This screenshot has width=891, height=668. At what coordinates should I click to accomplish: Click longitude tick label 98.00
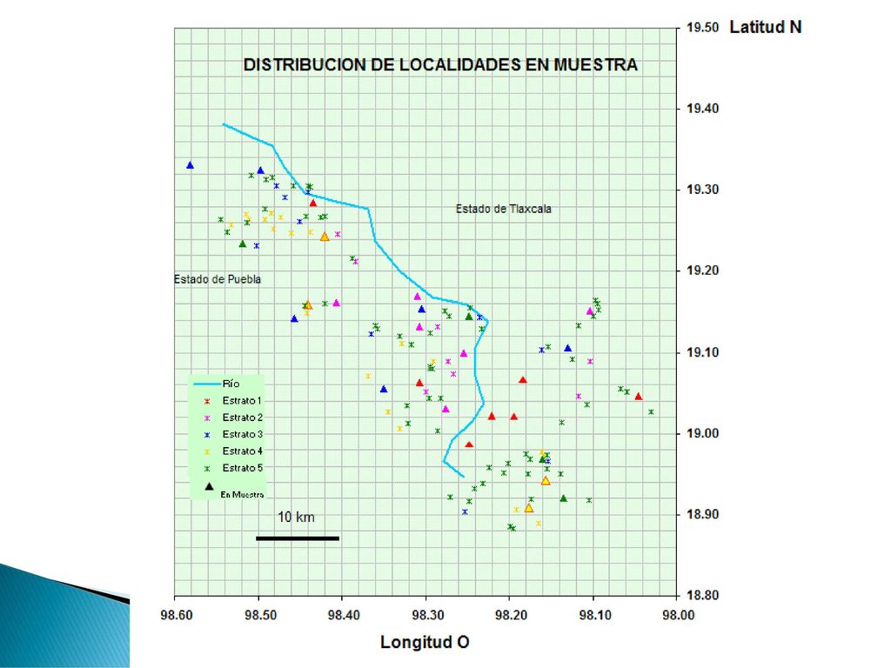678,615
